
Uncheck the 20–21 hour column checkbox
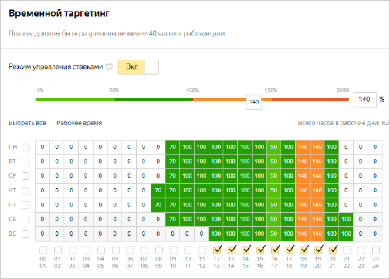coord(331,250)
